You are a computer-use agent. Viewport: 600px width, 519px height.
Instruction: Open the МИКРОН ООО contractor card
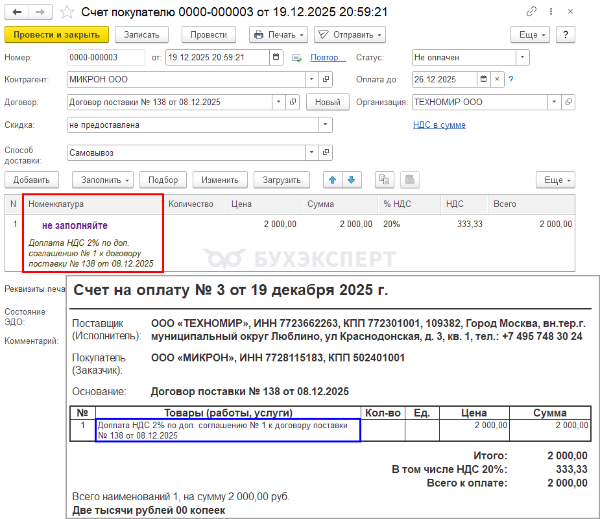coord(326,79)
